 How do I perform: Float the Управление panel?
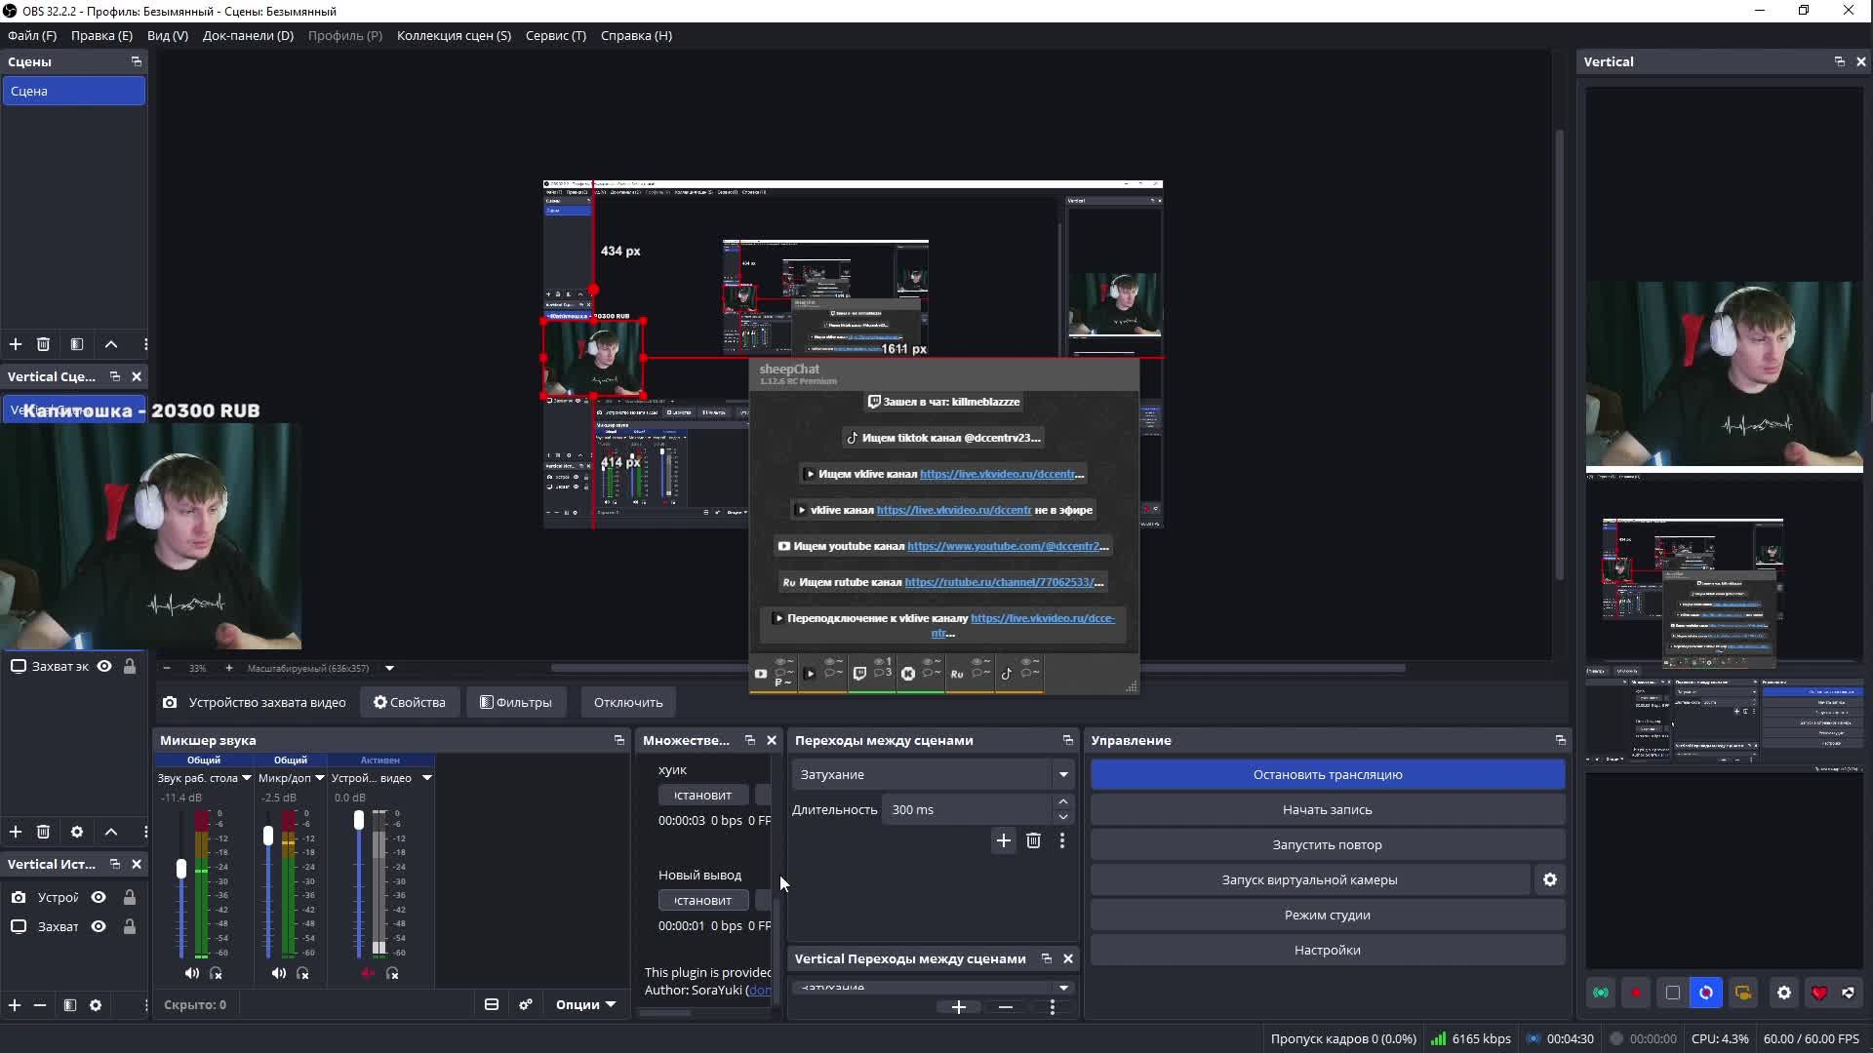pyautogui.click(x=1560, y=740)
